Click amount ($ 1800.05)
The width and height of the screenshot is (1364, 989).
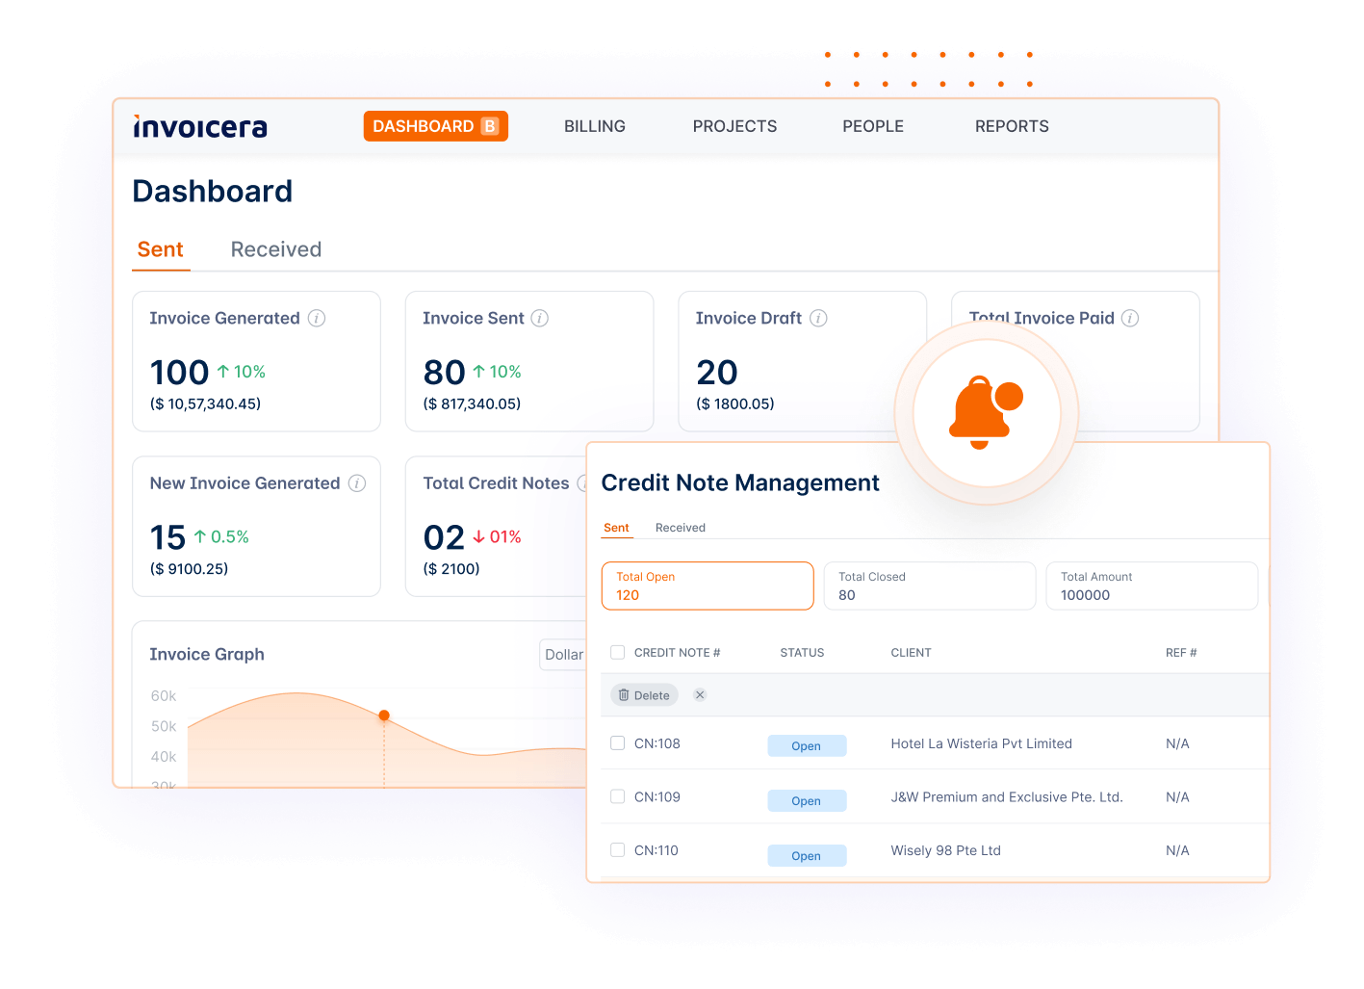click(x=735, y=403)
